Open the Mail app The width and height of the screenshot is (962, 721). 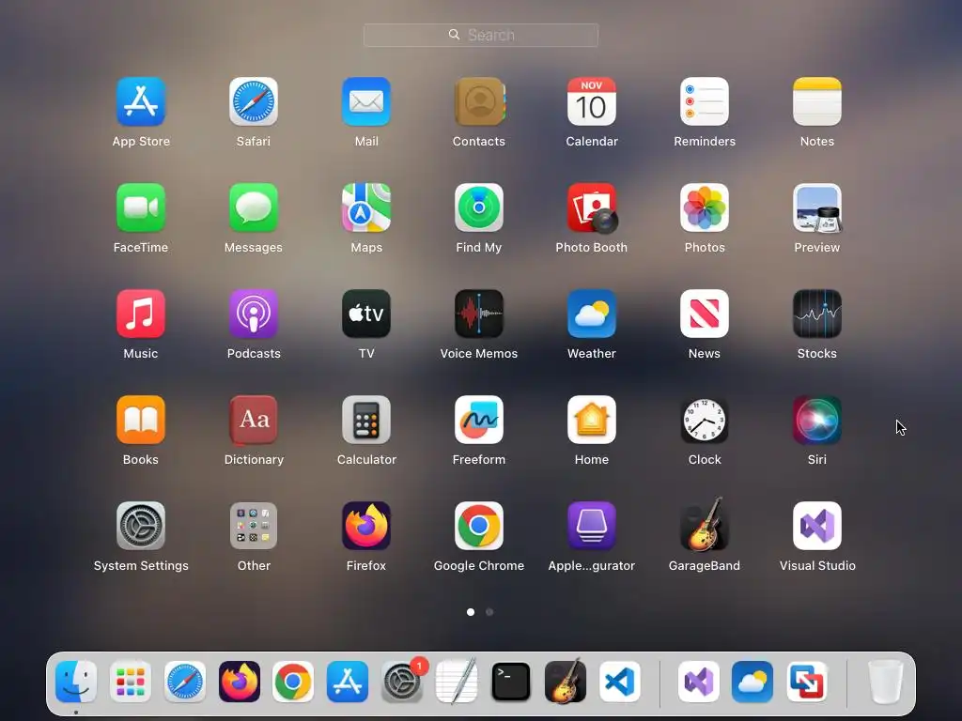366,101
